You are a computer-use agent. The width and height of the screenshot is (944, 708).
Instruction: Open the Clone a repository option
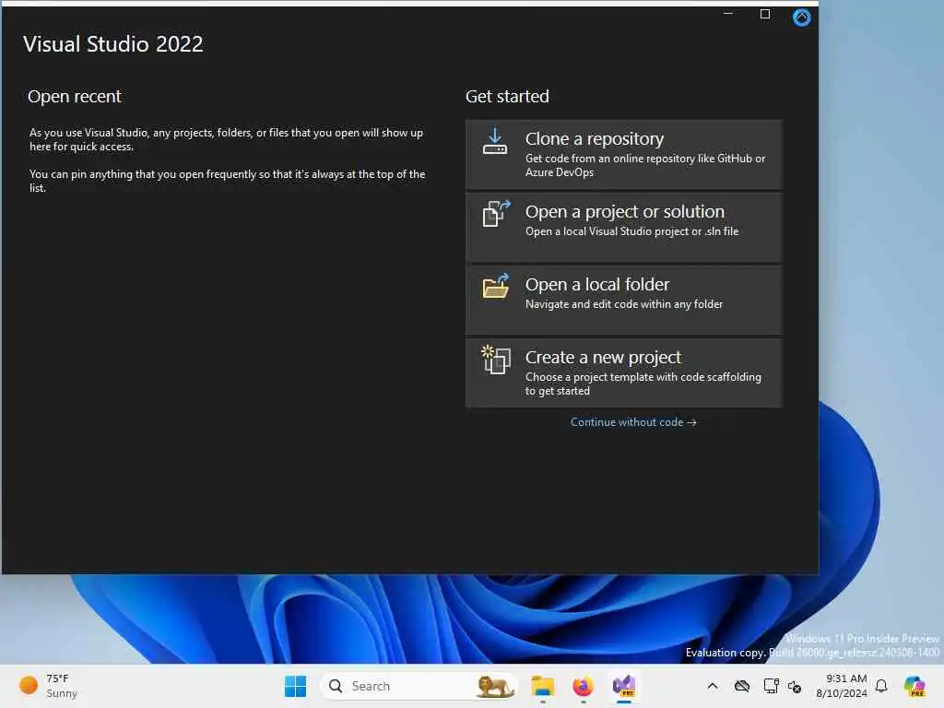[624, 155]
